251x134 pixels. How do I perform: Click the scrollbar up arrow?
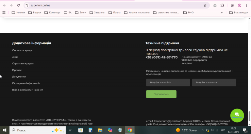pyautogui.click(x=249, y=18)
